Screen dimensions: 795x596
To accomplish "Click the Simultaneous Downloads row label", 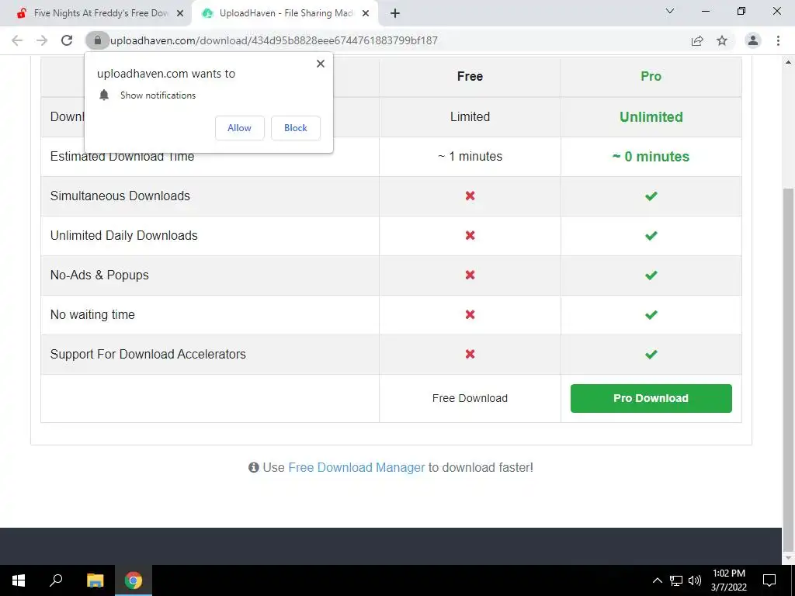I will tap(120, 196).
